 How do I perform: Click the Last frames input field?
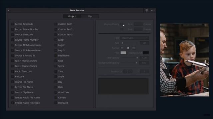pos(138,29)
